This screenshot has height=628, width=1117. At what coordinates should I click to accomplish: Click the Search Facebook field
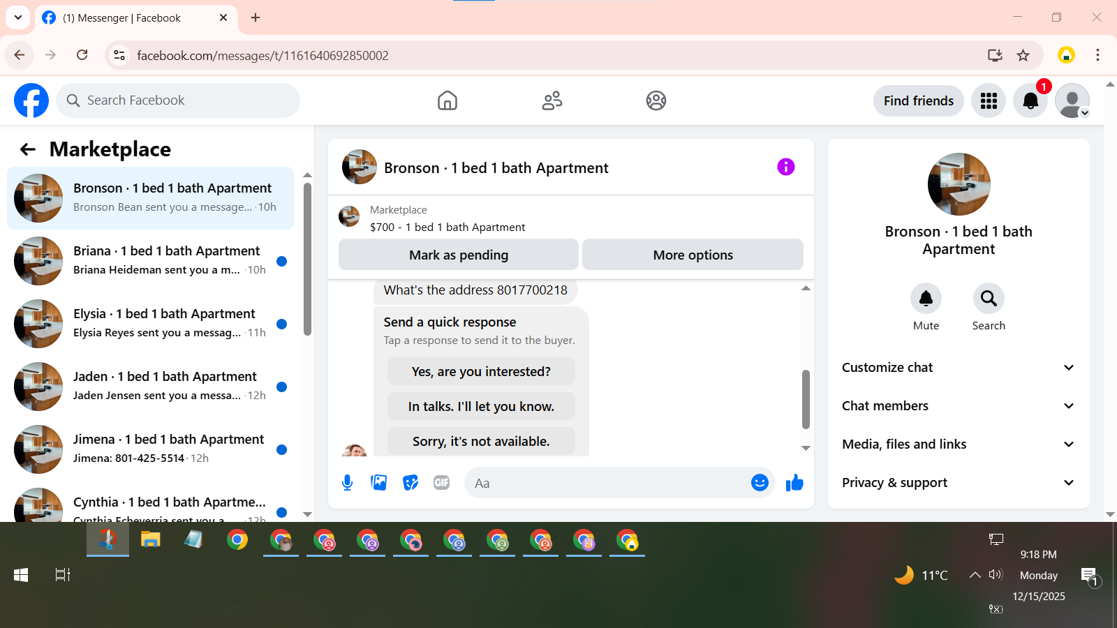coord(178,100)
